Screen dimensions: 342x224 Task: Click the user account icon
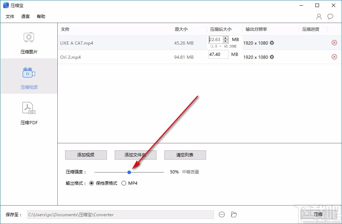point(318,16)
